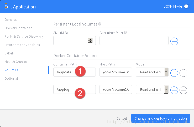The width and height of the screenshot is (194, 127).
Task: Edit the host path for /appdata
Action: pyautogui.click(x=116, y=72)
